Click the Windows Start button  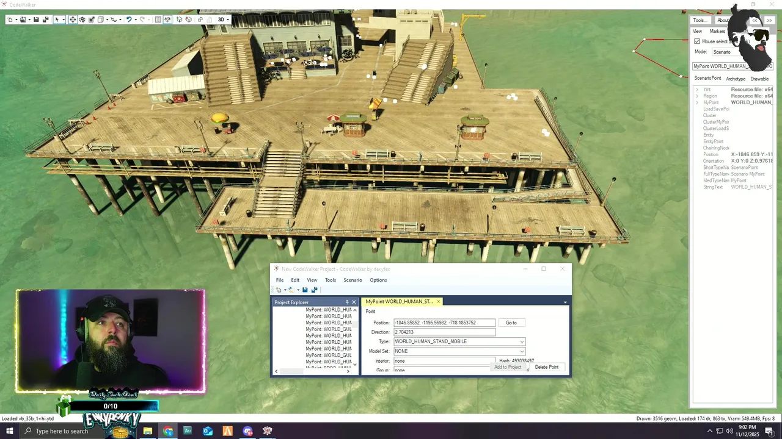click(9, 431)
